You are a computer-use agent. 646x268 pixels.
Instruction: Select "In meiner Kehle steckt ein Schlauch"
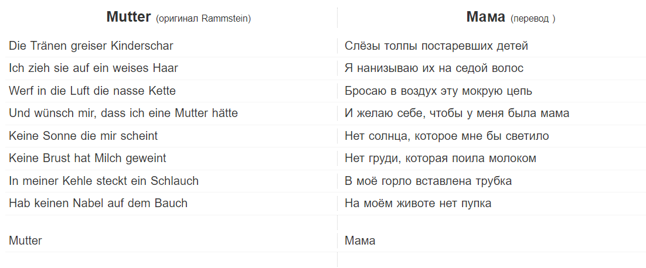[104, 181]
